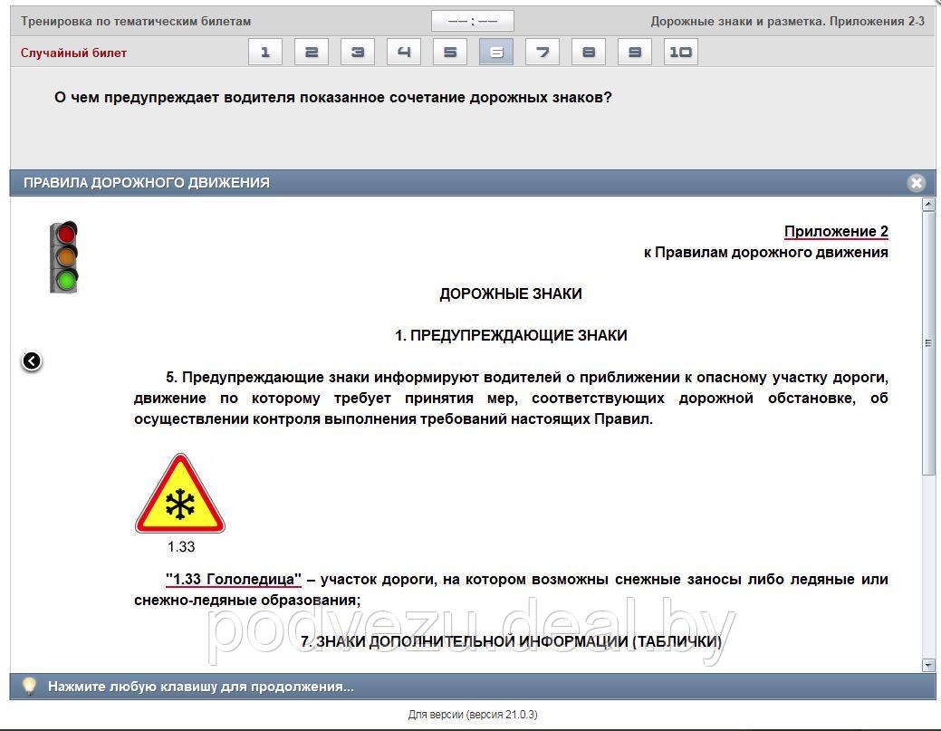This screenshot has height=731, width=941.
Task: Click the 'Случайный билет' link
Action: [74, 53]
